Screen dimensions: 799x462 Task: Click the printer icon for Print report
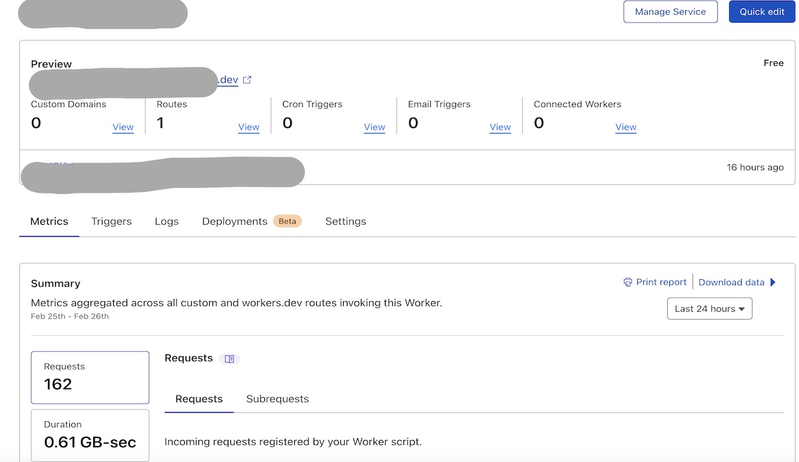click(x=627, y=283)
